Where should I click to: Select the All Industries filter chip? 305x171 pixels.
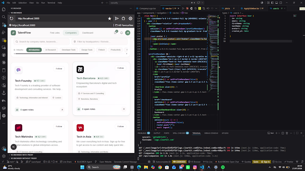point(34,50)
